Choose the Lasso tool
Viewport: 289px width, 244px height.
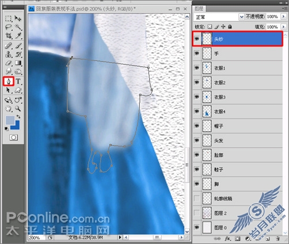pyautogui.click(x=8, y=27)
